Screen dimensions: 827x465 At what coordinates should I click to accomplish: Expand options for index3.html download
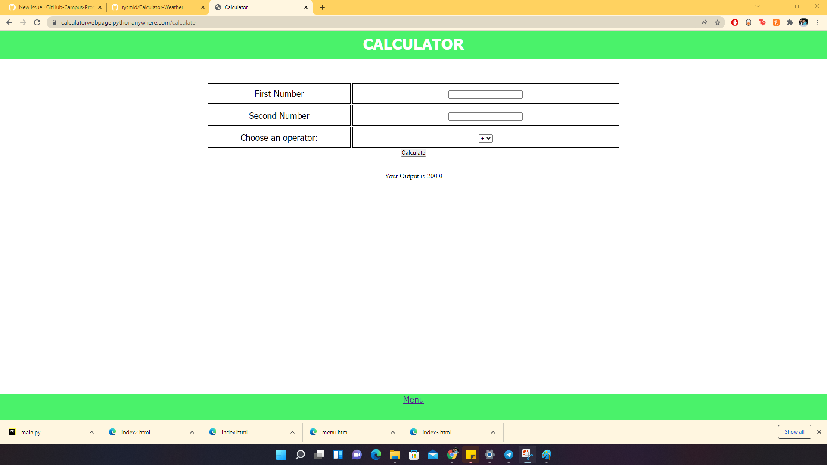(x=493, y=432)
